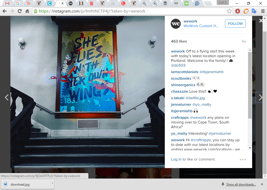Go back to the previous page
This screenshot has height=190, width=267.
click(x=5, y=11)
